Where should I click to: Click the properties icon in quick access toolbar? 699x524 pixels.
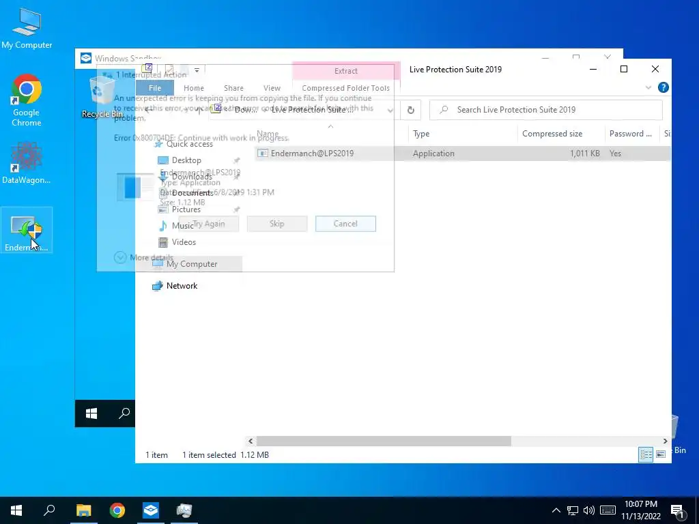(x=169, y=70)
